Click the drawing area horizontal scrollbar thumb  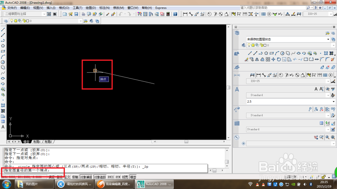pos(186,142)
